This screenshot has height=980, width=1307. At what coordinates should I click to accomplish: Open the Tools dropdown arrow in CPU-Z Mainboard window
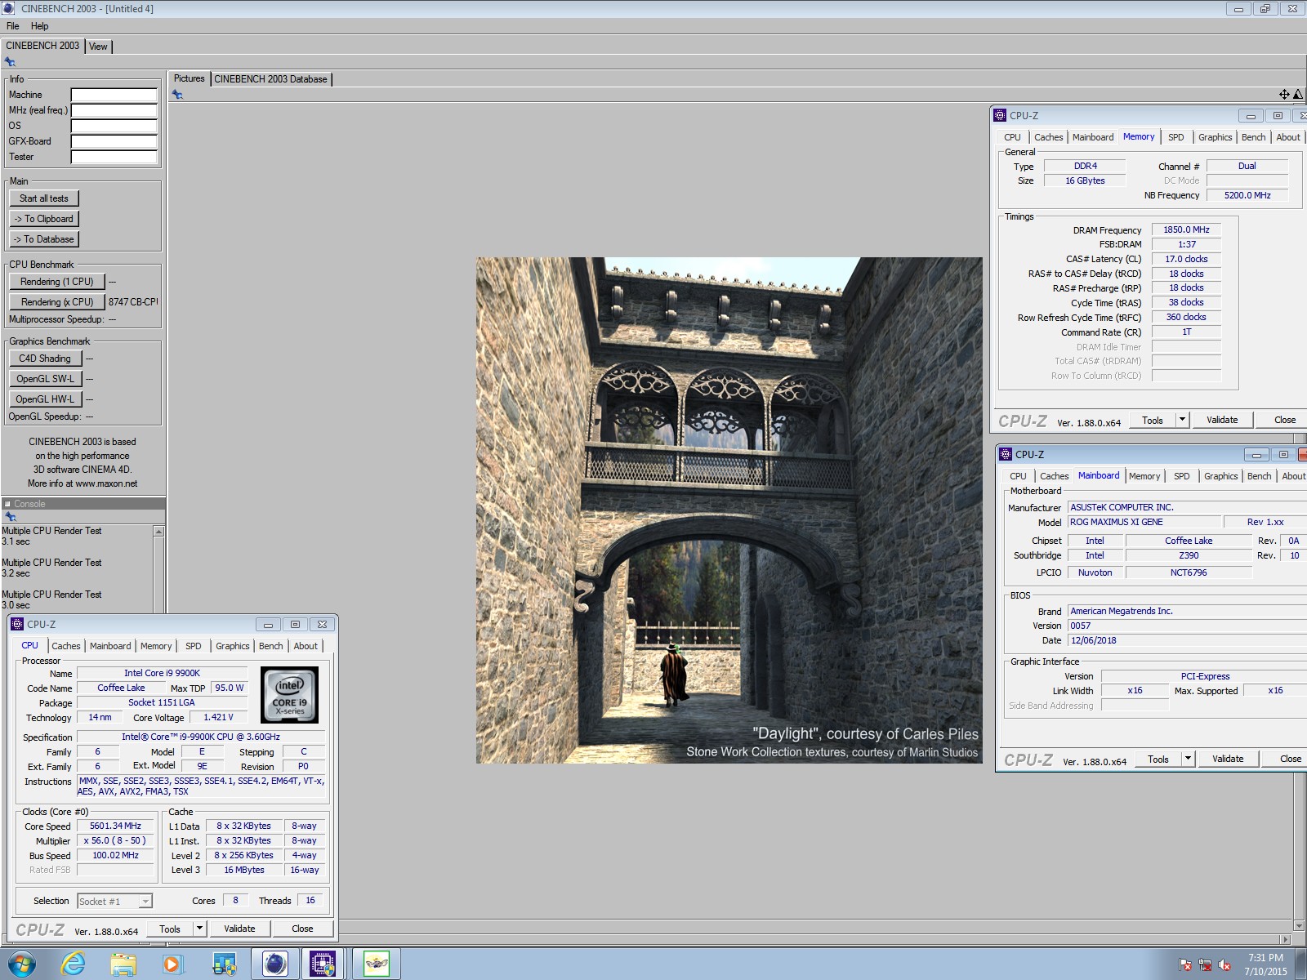1188,759
